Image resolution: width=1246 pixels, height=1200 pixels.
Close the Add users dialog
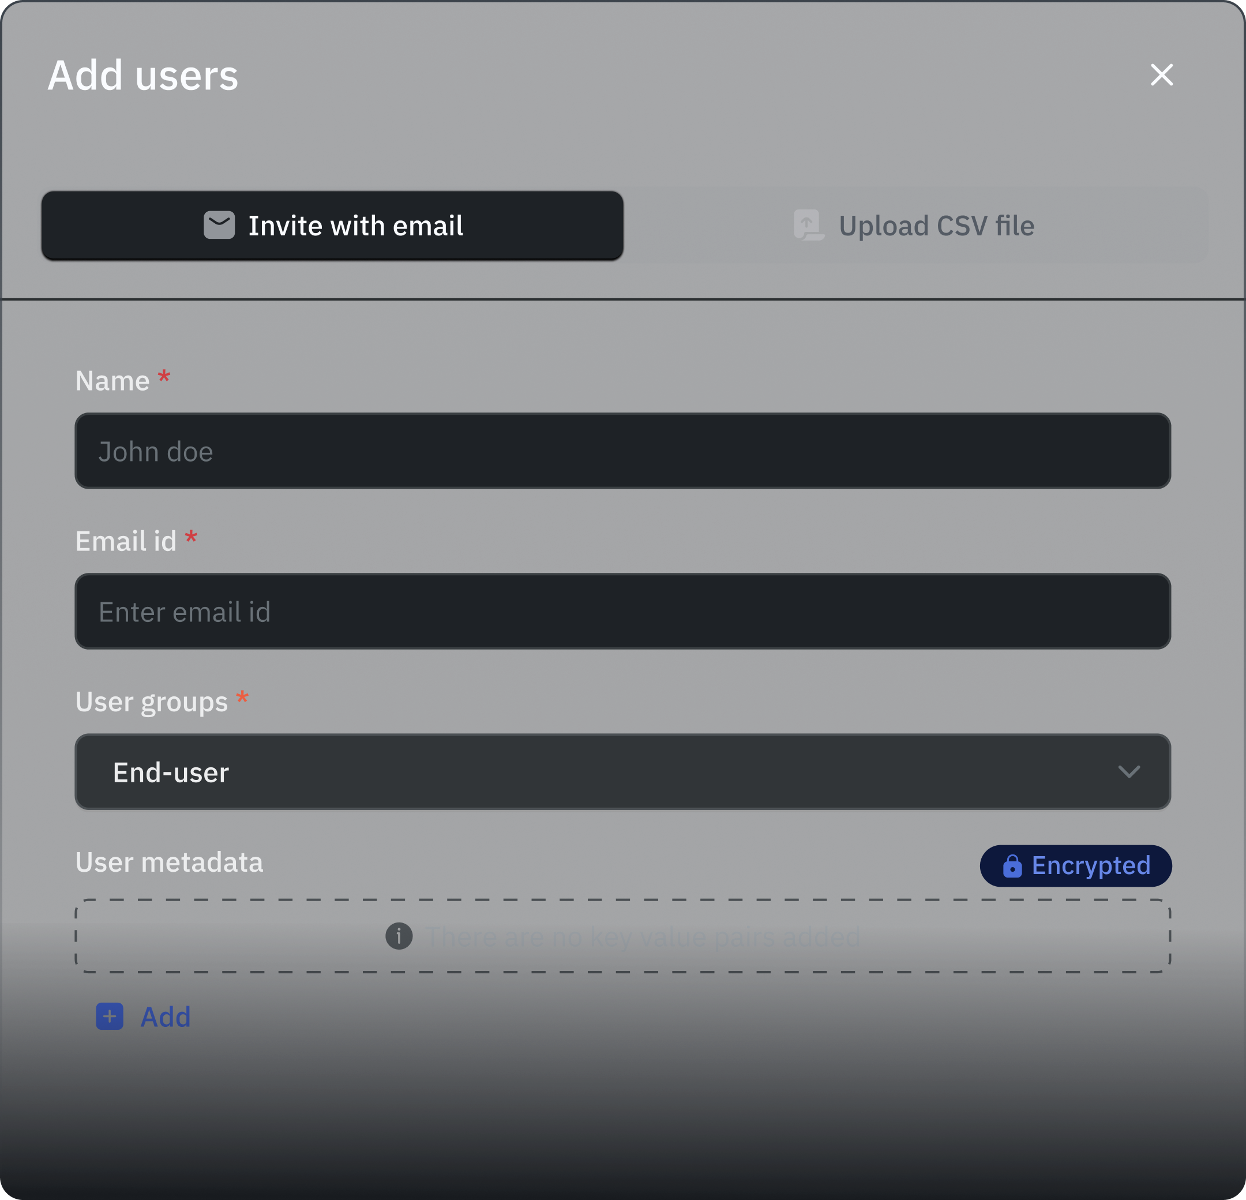[1161, 75]
